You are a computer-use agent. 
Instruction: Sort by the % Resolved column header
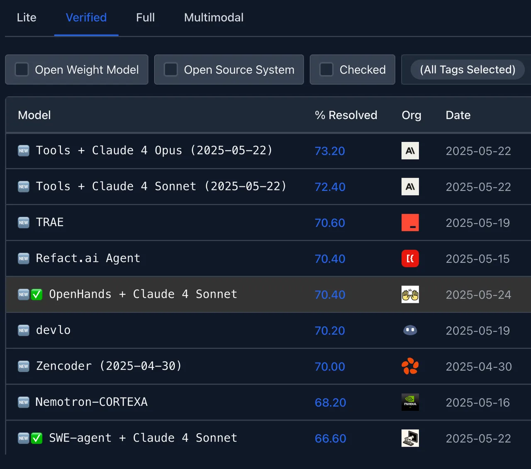[x=346, y=115]
